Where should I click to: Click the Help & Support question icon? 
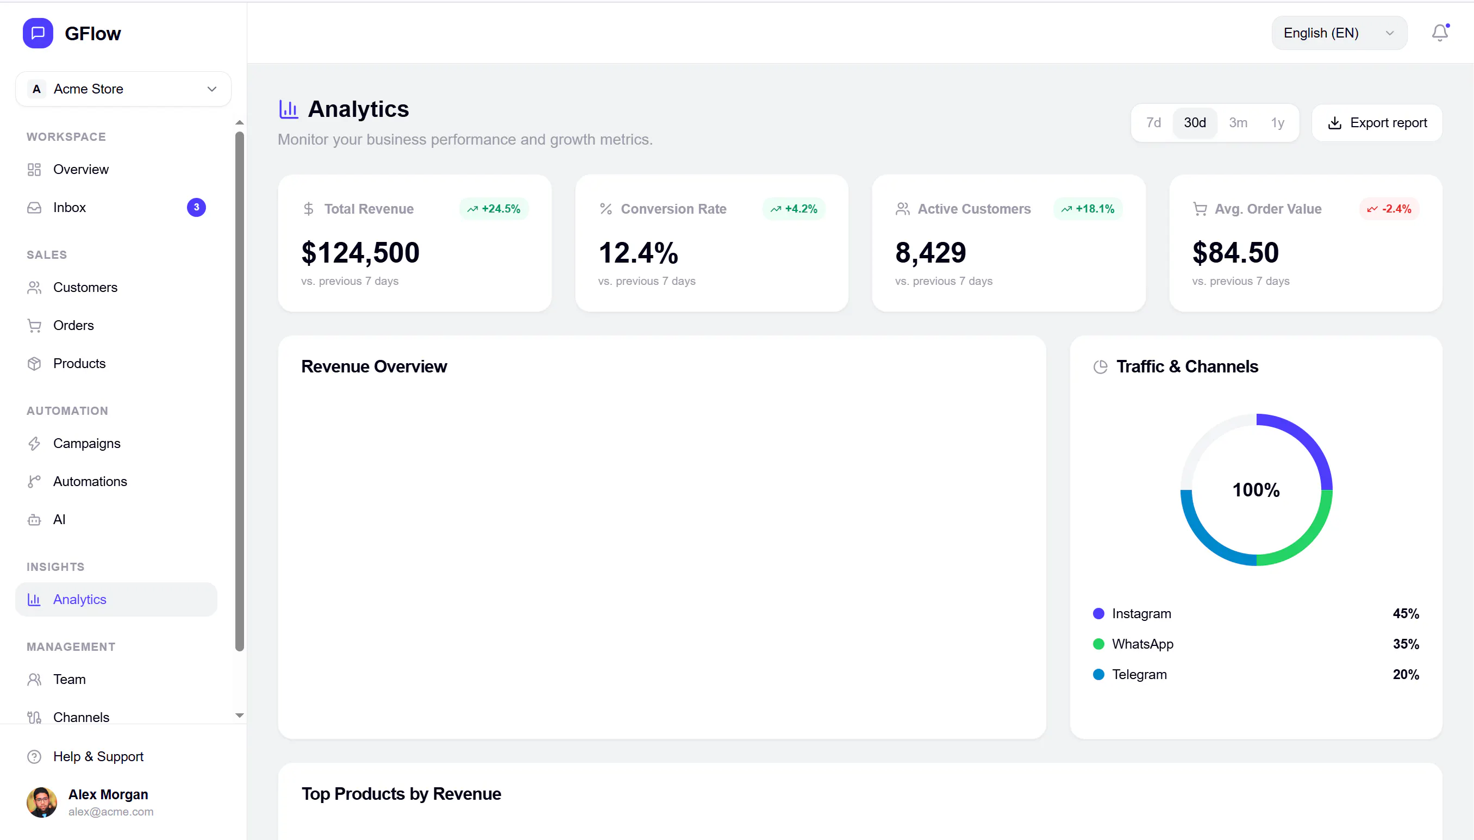click(34, 756)
